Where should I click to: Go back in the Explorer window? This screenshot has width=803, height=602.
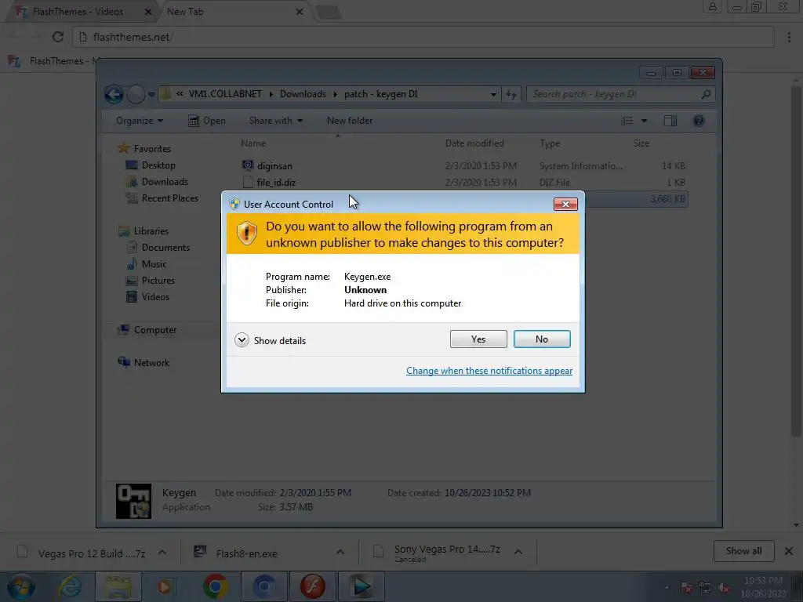[x=114, y=94]
